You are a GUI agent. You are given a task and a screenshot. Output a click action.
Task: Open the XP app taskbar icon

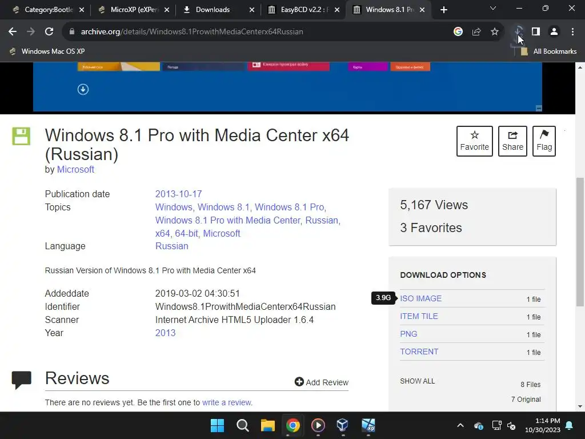pos(368,425)
